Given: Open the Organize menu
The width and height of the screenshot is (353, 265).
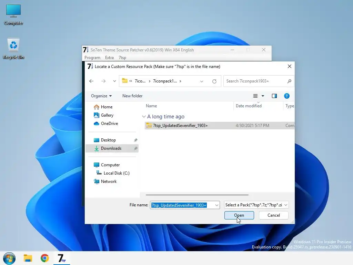Looking at the screenshot, I should (x=101, y=96).
